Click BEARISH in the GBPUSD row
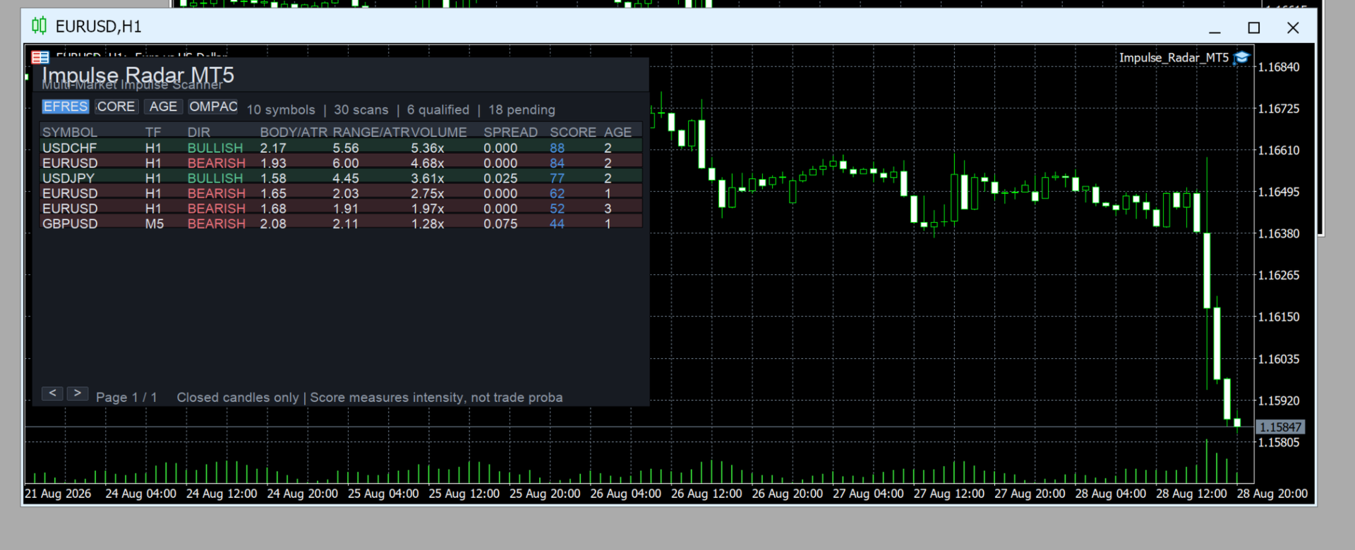Image resolution: width=1355 pixels, height=550 pixels. 217,224
